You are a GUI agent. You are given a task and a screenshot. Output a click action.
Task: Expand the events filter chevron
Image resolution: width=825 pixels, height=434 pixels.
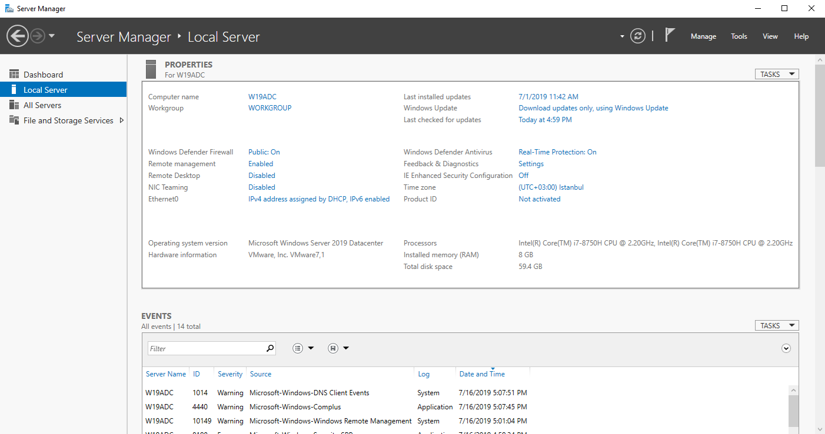786,348
